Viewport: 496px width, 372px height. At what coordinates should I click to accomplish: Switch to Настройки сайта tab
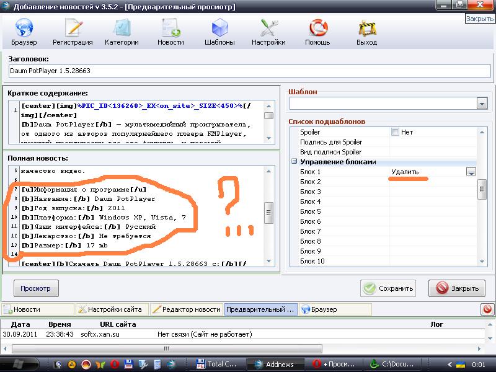pos(112,309)
